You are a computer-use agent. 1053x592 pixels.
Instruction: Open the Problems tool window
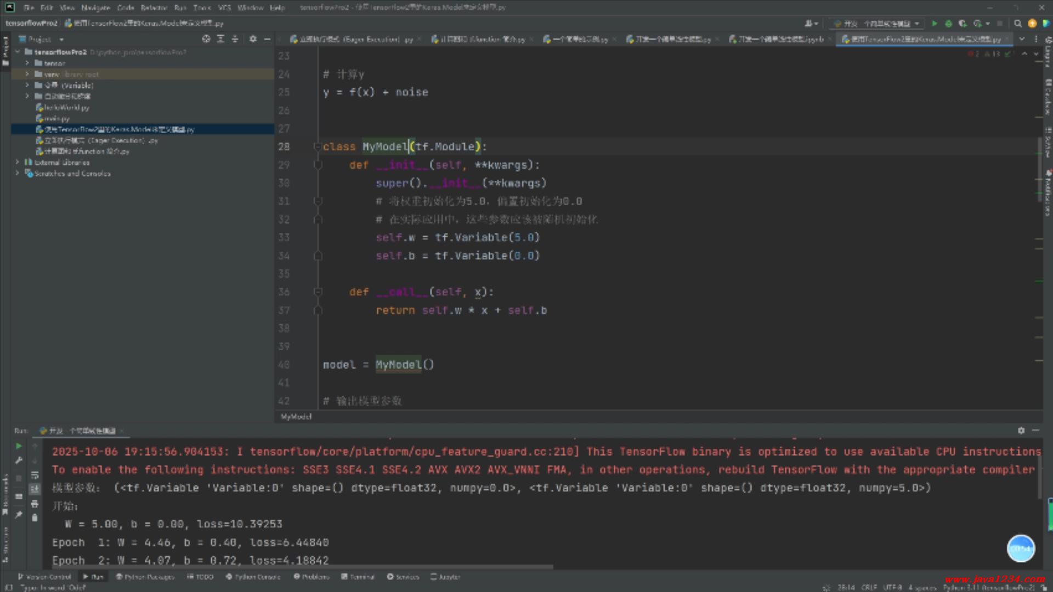point(312,577)
